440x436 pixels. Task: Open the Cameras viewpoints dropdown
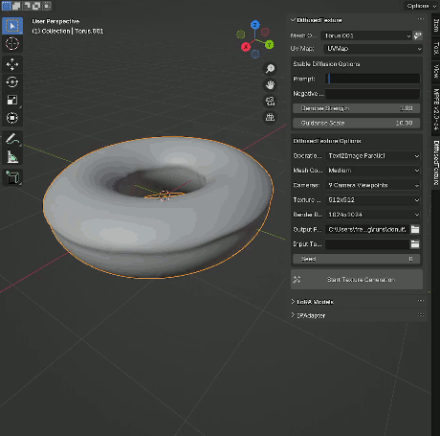[x=373, y=185]
